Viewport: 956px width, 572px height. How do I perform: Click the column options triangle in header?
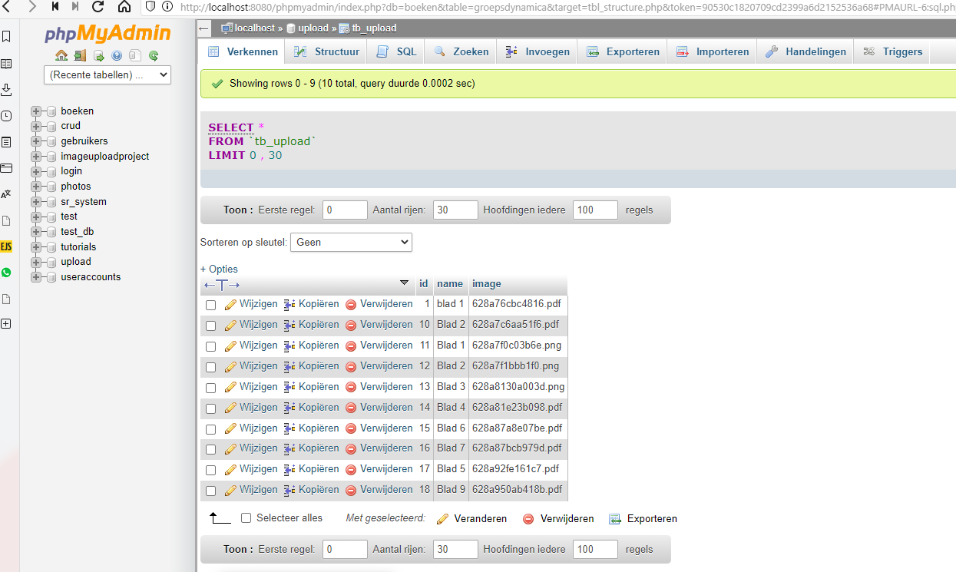pos(405,283)
